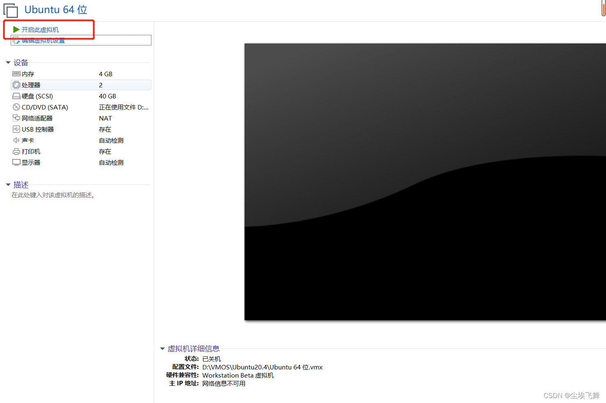The image size is (606, 403).
Task: Select the 打印机 device label
Action: pyautogui.click(x=31, y=151)
